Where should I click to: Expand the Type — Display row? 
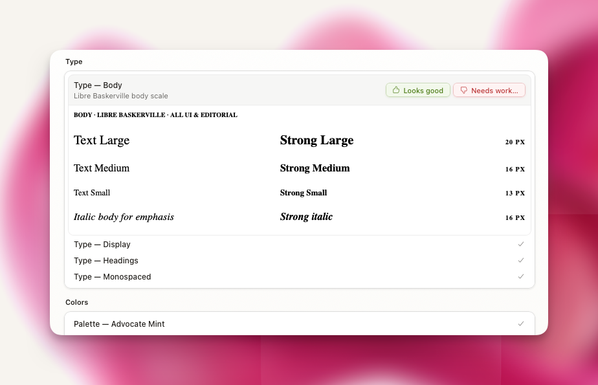pyautogui.click(x=300, y=245)
